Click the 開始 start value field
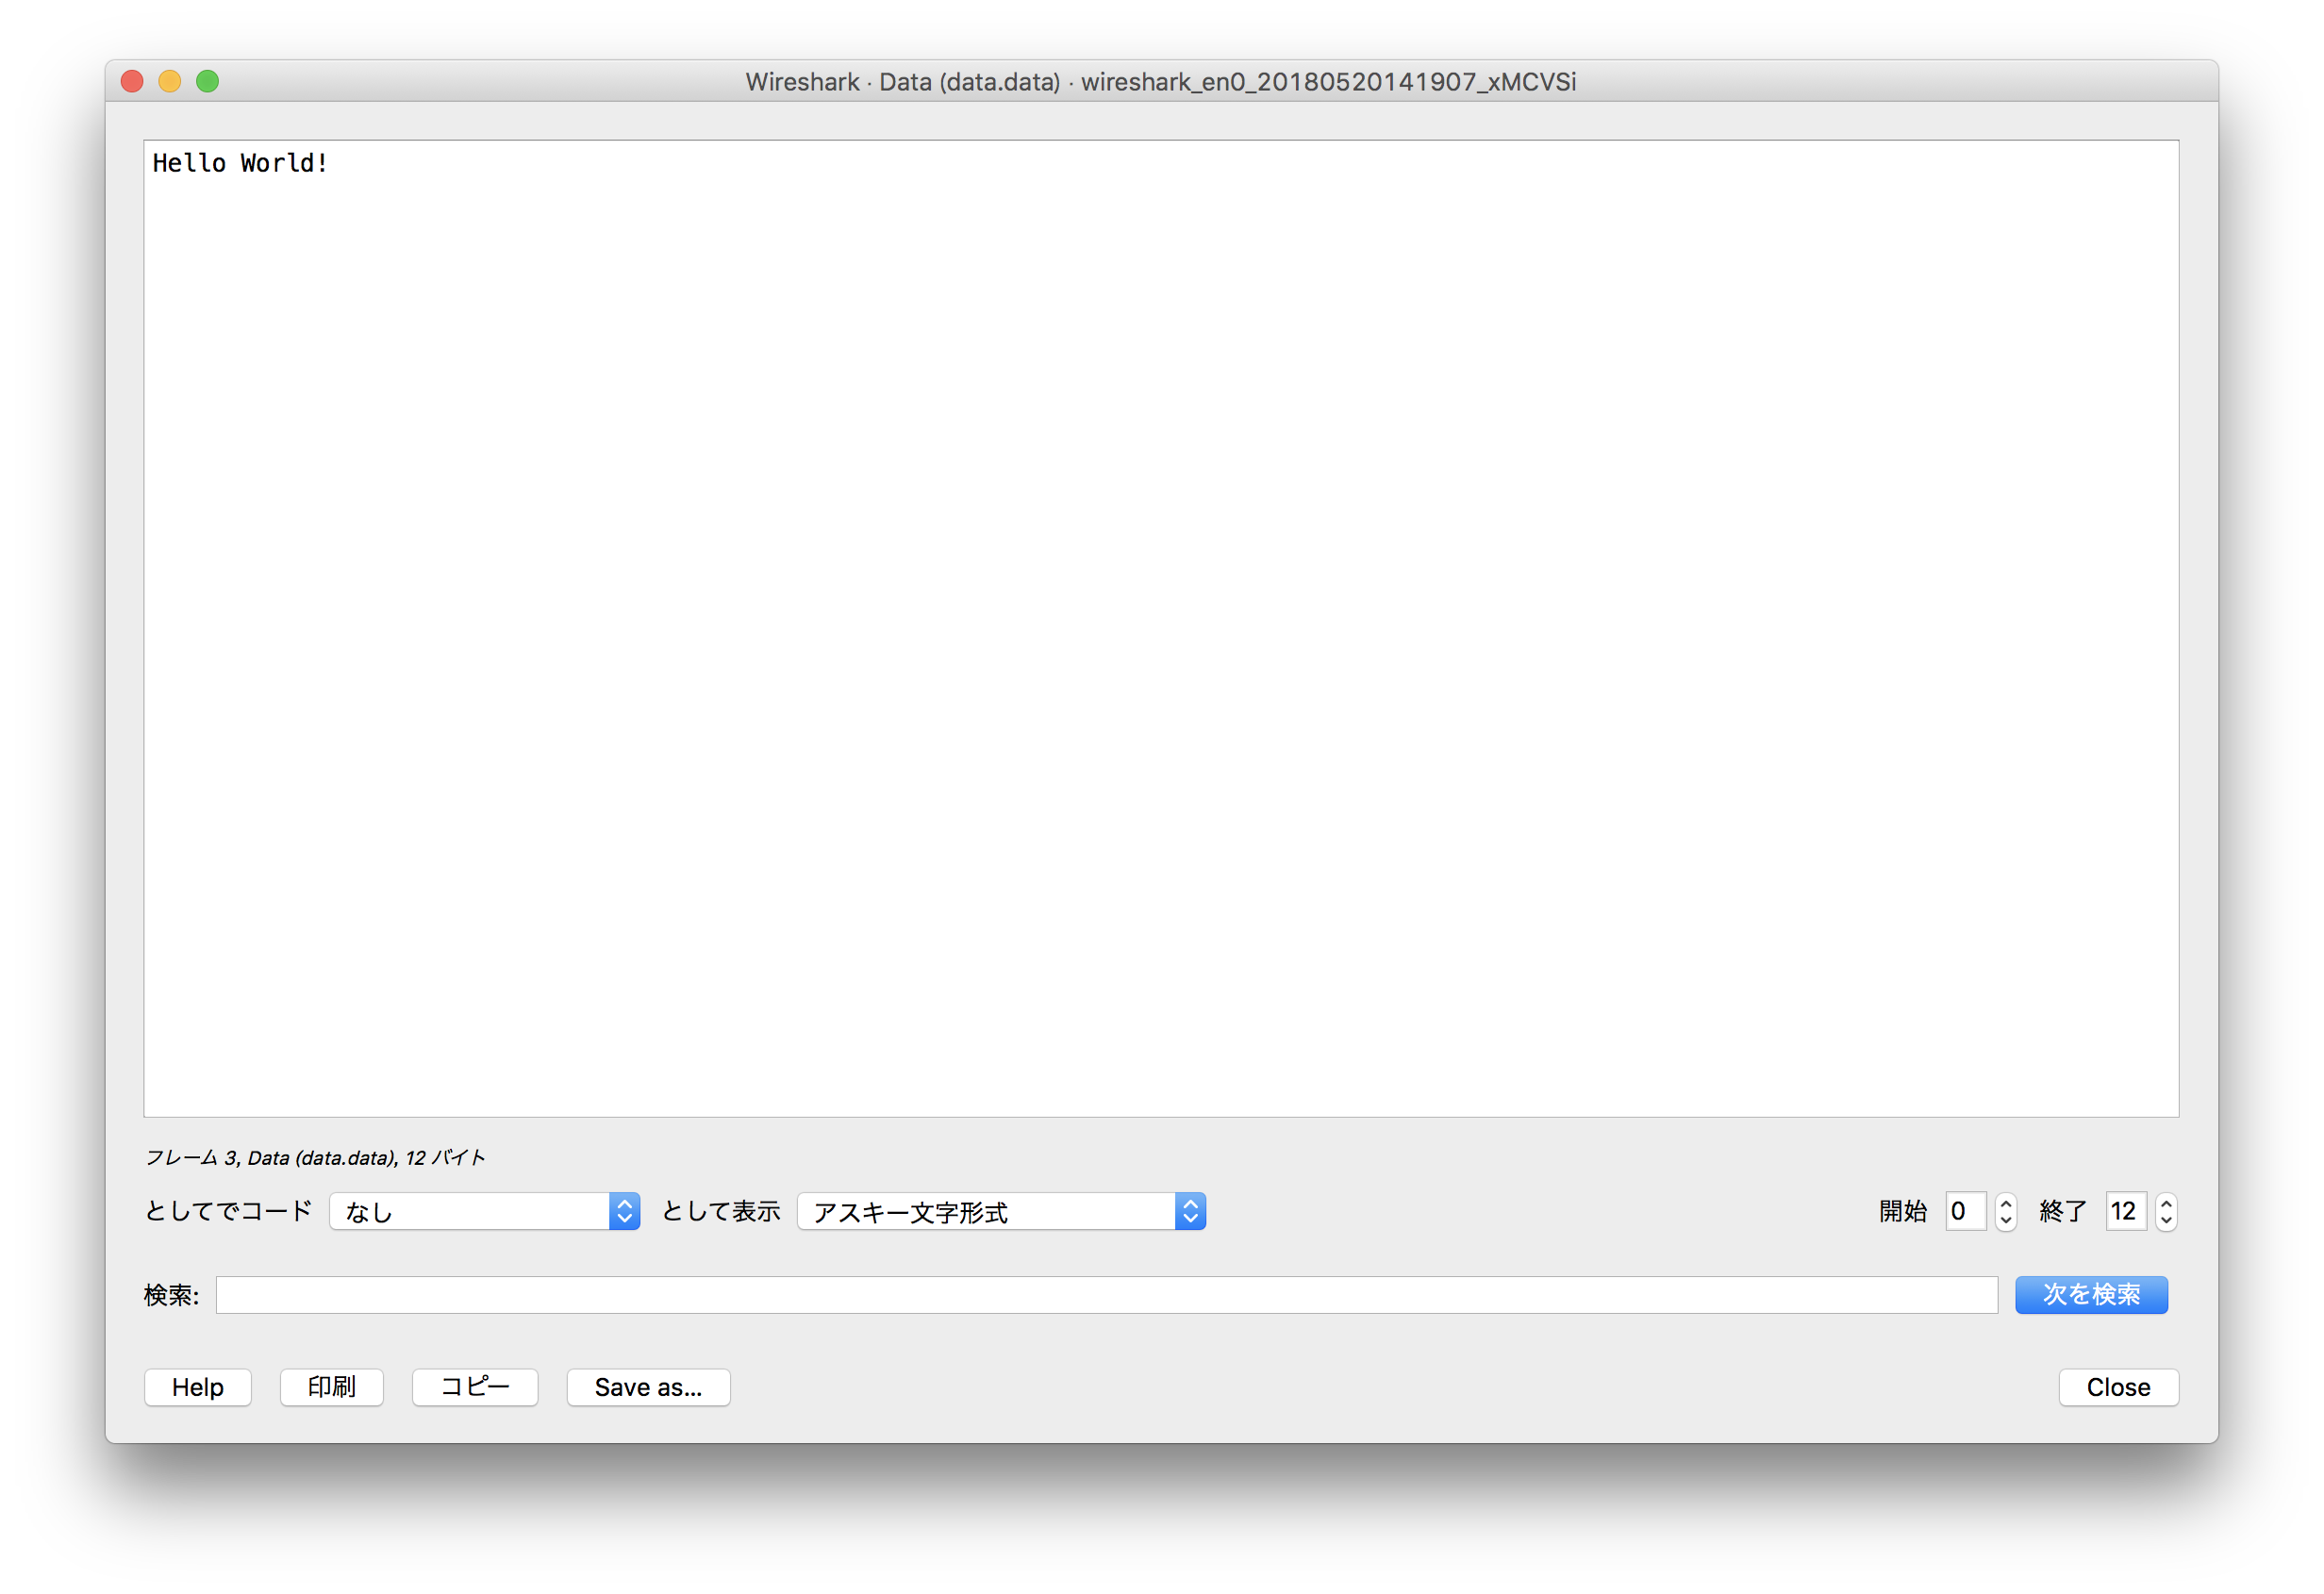 click(x=1967, y=1211)
